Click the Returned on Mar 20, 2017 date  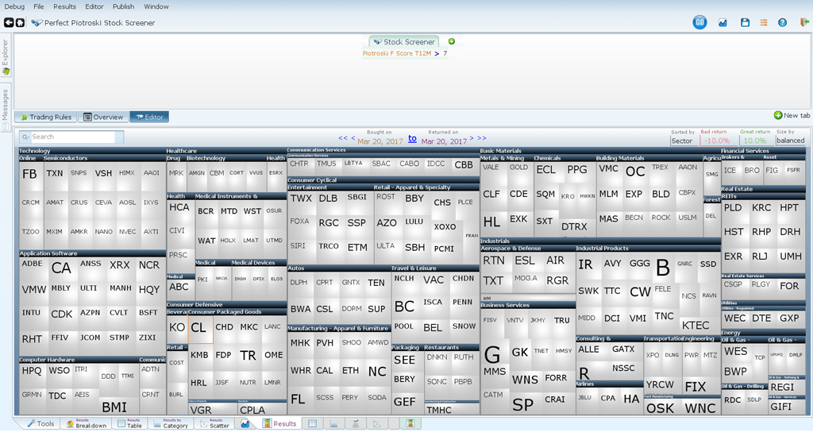[x=444, y=141]
